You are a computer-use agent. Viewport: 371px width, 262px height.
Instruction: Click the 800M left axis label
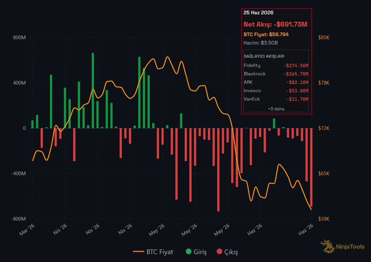[20, 38]
